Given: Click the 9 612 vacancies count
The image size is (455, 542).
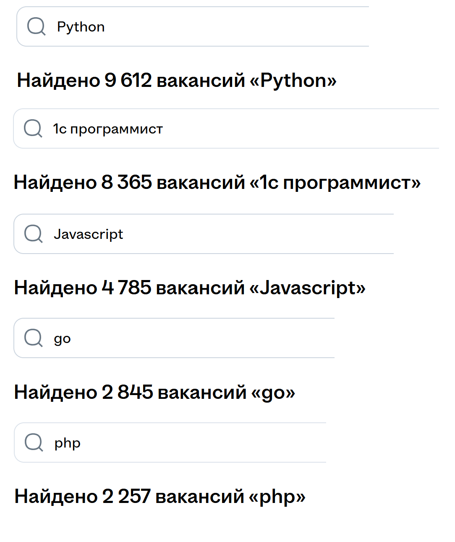Looking at the screenshot, I should point(128,80).
